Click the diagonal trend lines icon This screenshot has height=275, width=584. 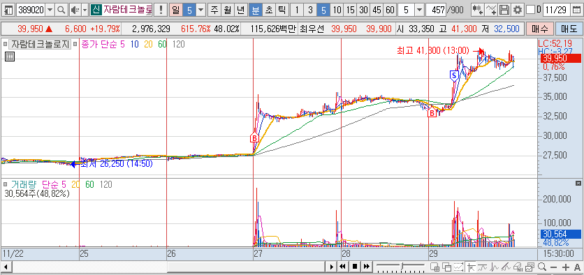(x=506, y=267)
